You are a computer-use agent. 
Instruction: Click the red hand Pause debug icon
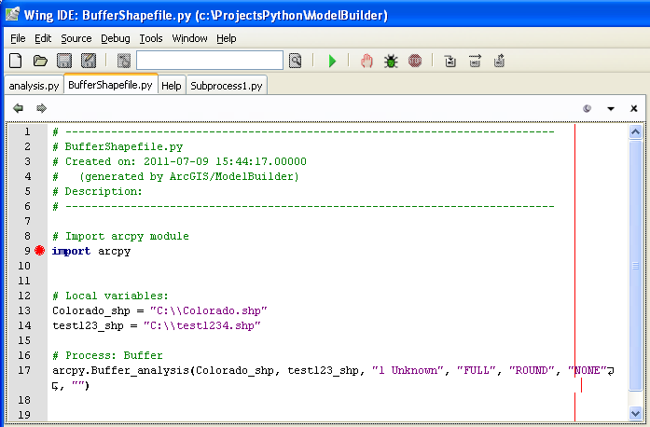pyautogui.click(x=366, y=61)
